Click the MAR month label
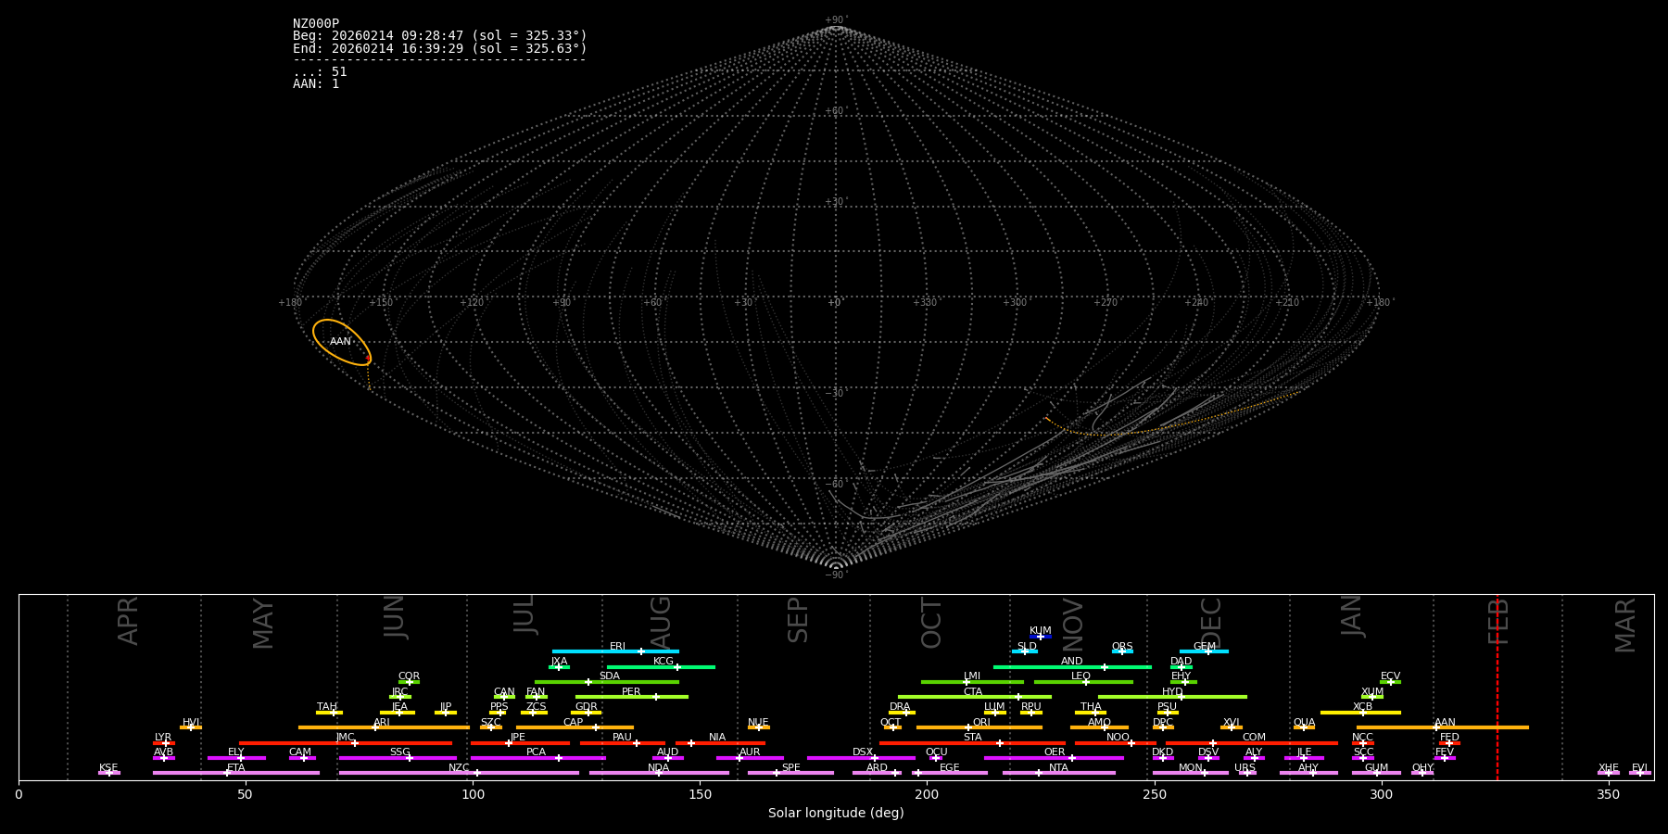The image size is (1668, 834). 1626,625
